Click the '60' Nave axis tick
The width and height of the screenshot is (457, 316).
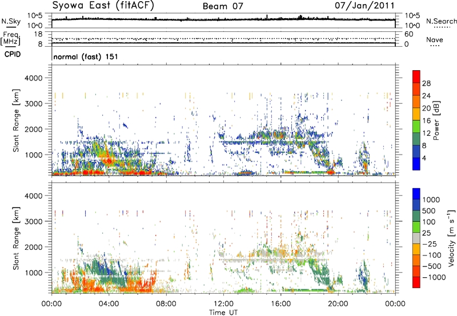[x=408, y=34]
